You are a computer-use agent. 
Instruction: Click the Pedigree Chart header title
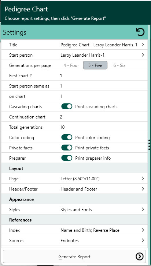26,9
